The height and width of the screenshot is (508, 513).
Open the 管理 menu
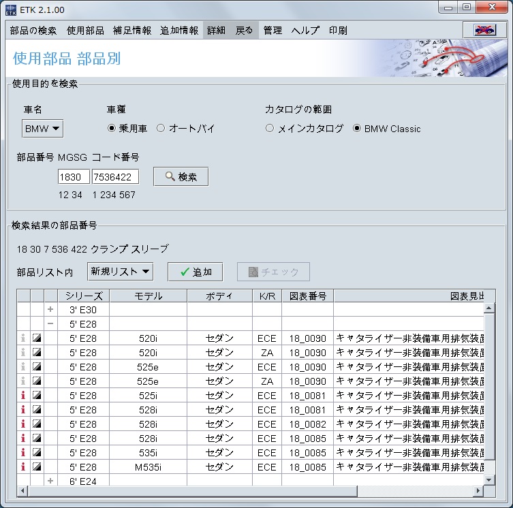click(273, 31)
